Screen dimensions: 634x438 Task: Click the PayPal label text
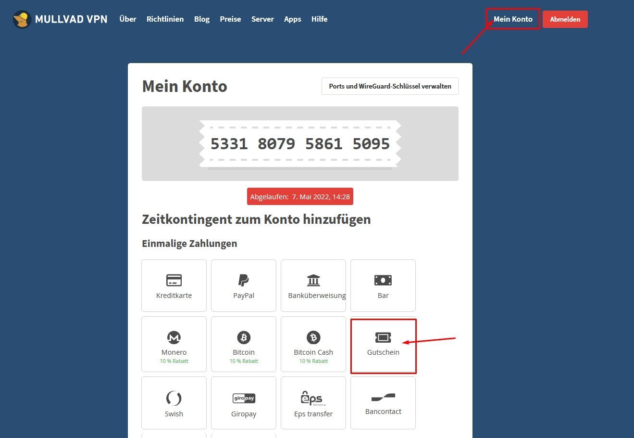tap(244, 296)
